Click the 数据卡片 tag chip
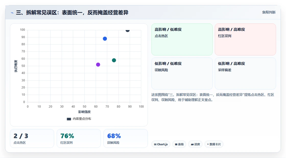Viewport: 286px width, 158px height. click(x=214, y=144)
